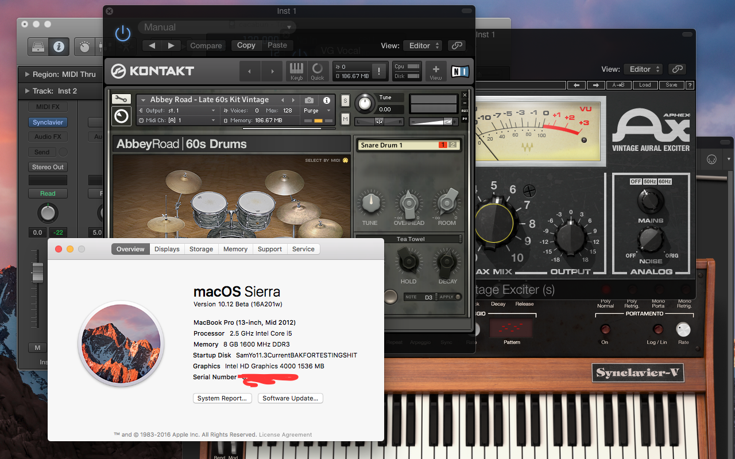Switch to the Displays tab
This screenshot has height=459, width=735.
click(x=167, y=249)
